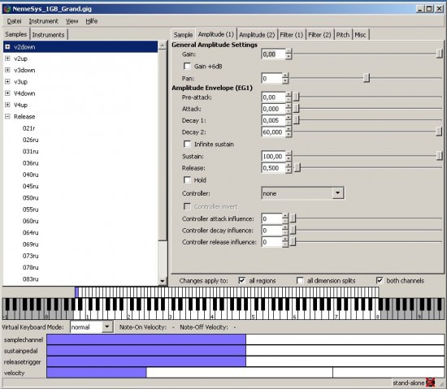Click the Controller release influence field
This screenshot has width=447, height=389.
tap(271, 242)
